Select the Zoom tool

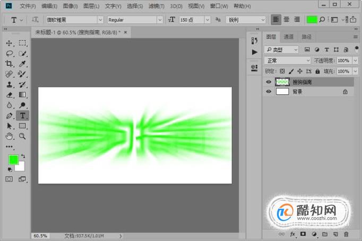(22, 136)
